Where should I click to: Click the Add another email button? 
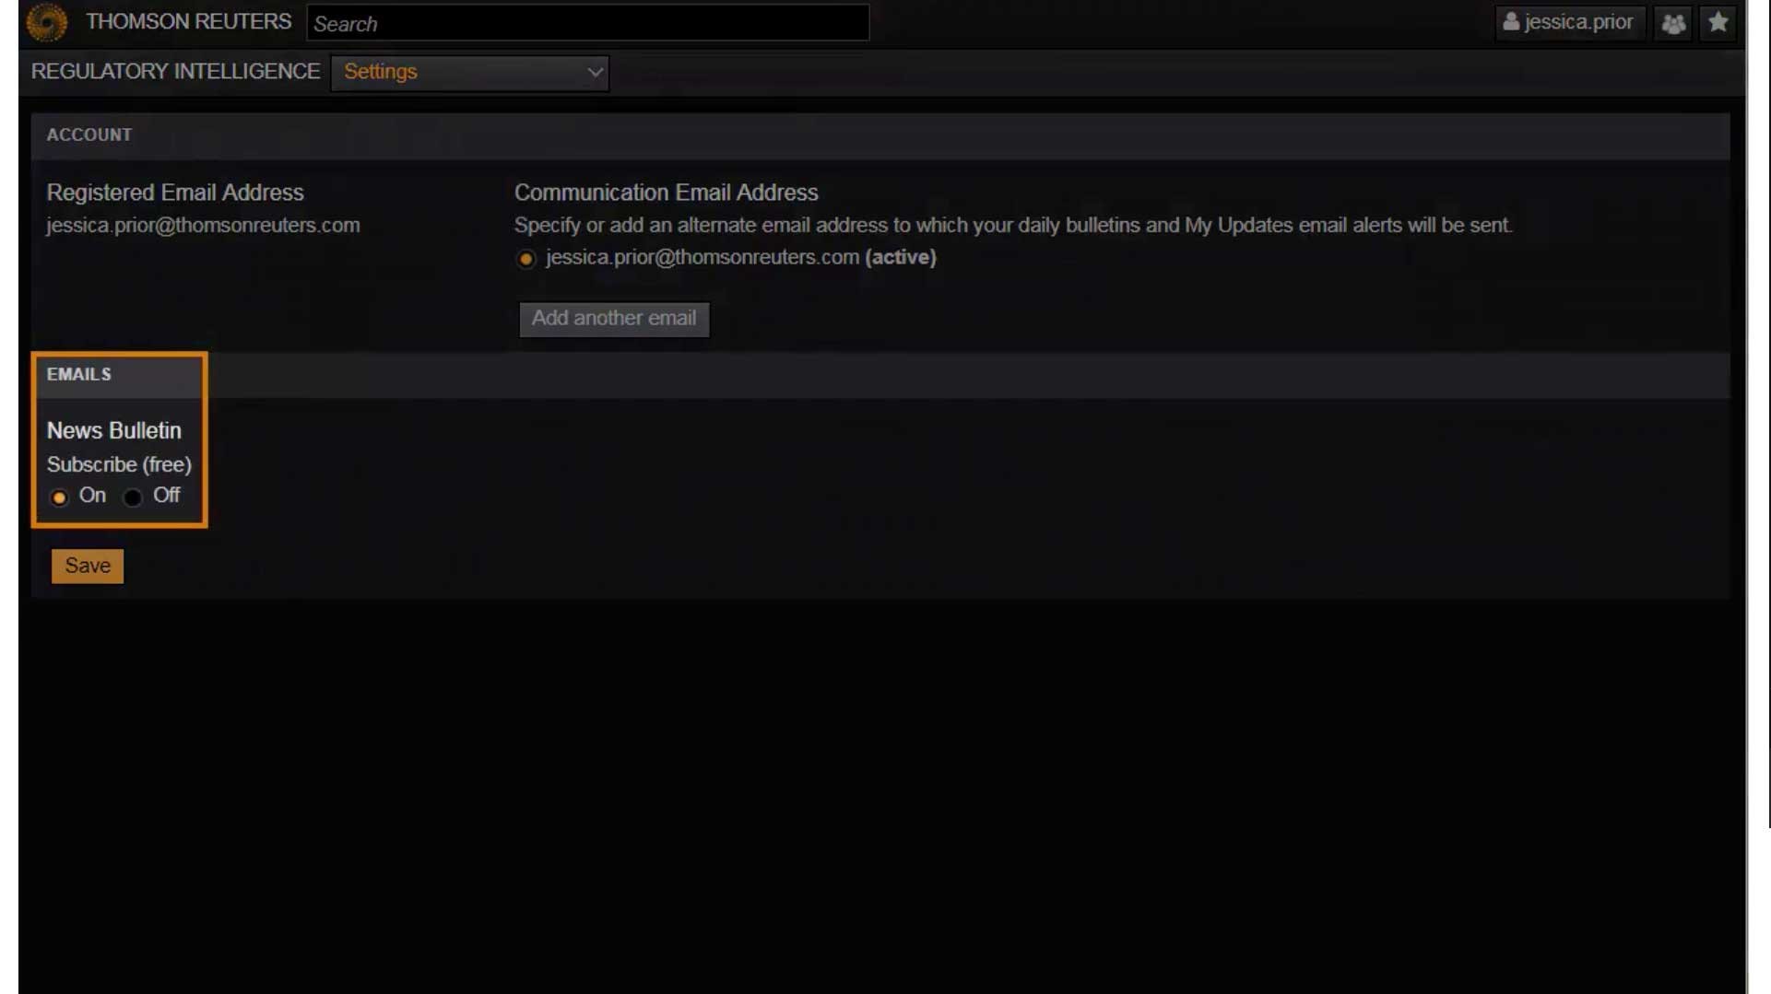(613, 319)
